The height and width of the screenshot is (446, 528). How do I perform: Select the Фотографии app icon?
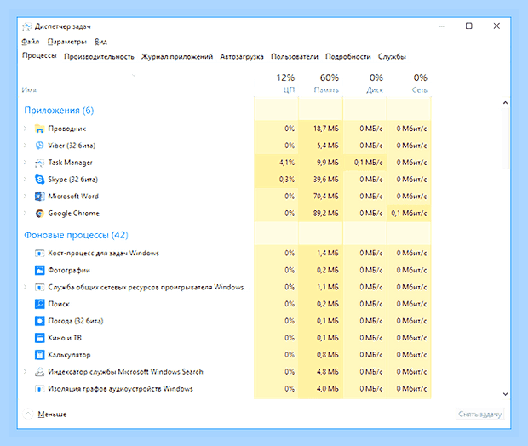(39, 270)
